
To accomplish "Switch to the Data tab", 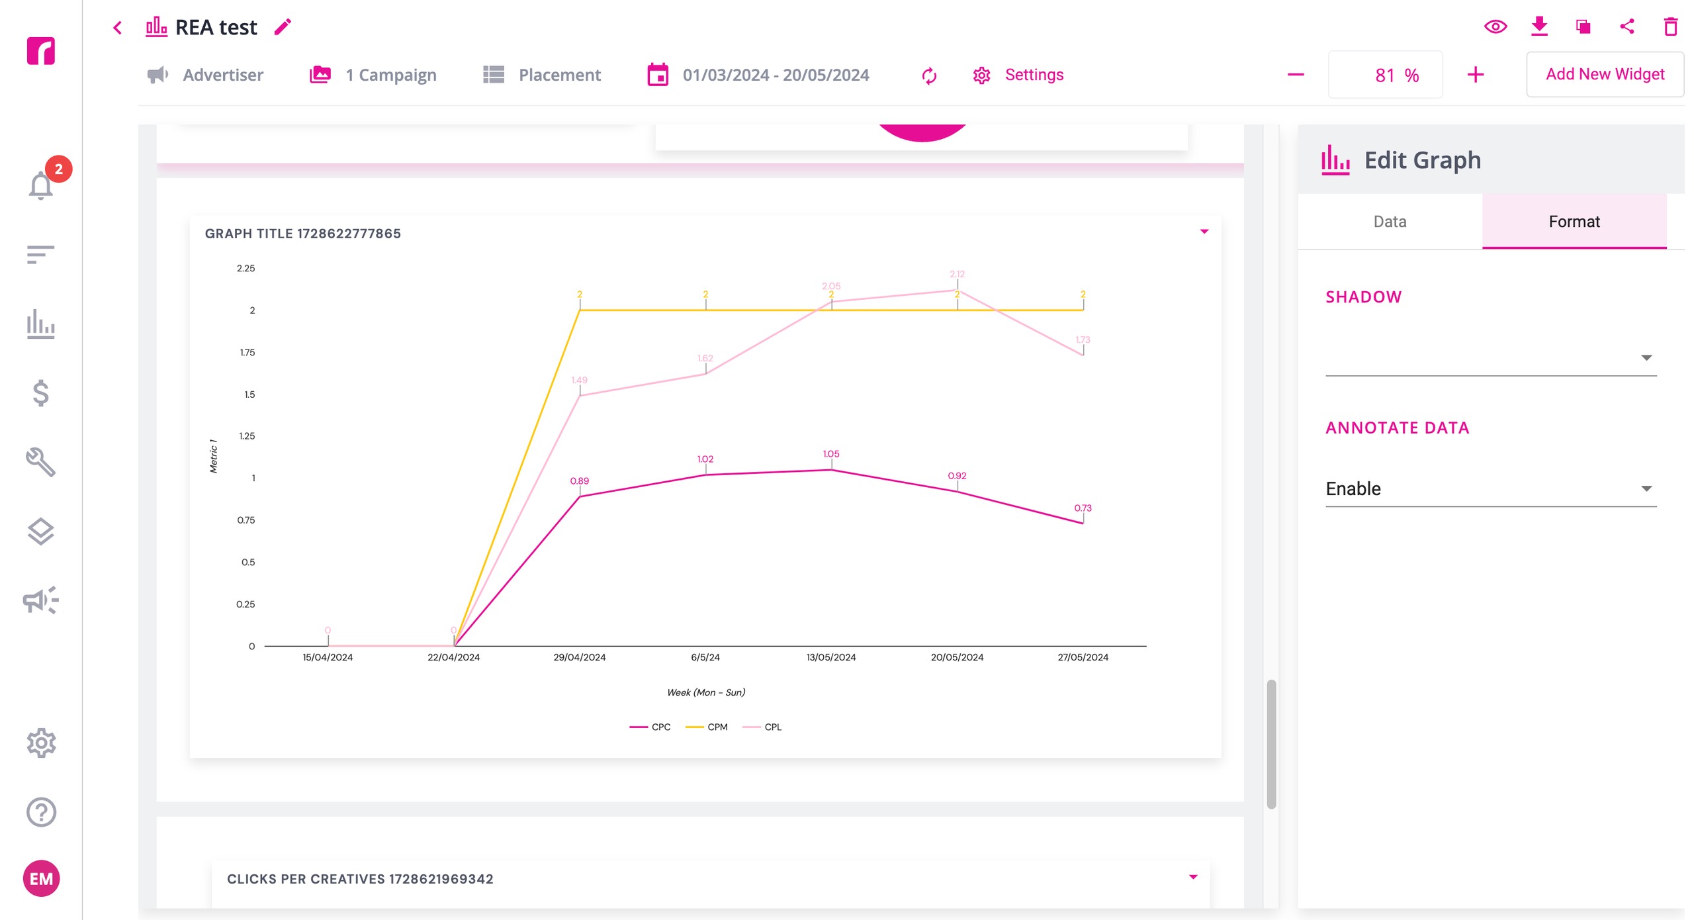I will pos(1389,221).
